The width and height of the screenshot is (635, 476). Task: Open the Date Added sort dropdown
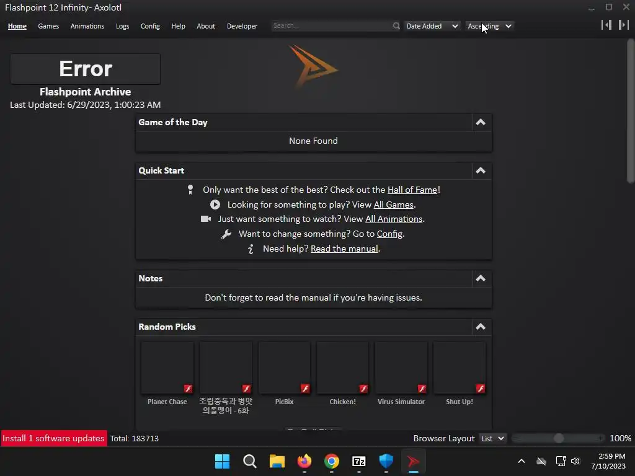(x=432, y=26)
